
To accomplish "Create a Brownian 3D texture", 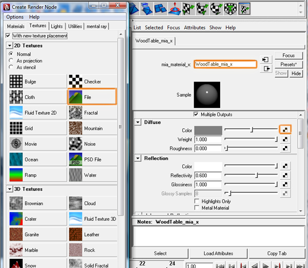I will [x=38, y=203].
